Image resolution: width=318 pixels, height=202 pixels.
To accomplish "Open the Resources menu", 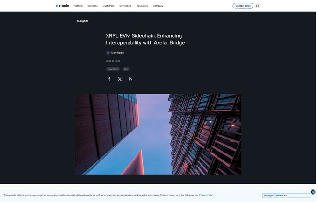I will (x=142, y=6).
